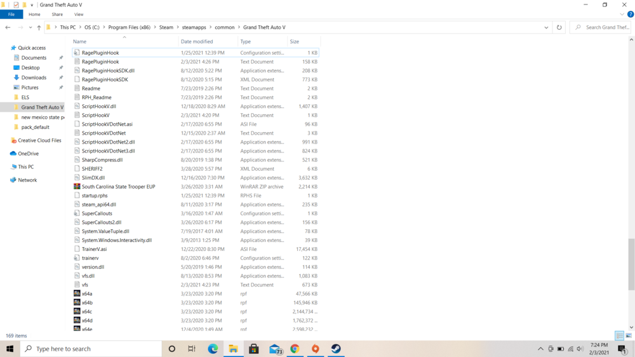Select the x64d rpf file icon
Viewport: 635px width, 357px height.
pyautogui.click(x=77, y=320)
